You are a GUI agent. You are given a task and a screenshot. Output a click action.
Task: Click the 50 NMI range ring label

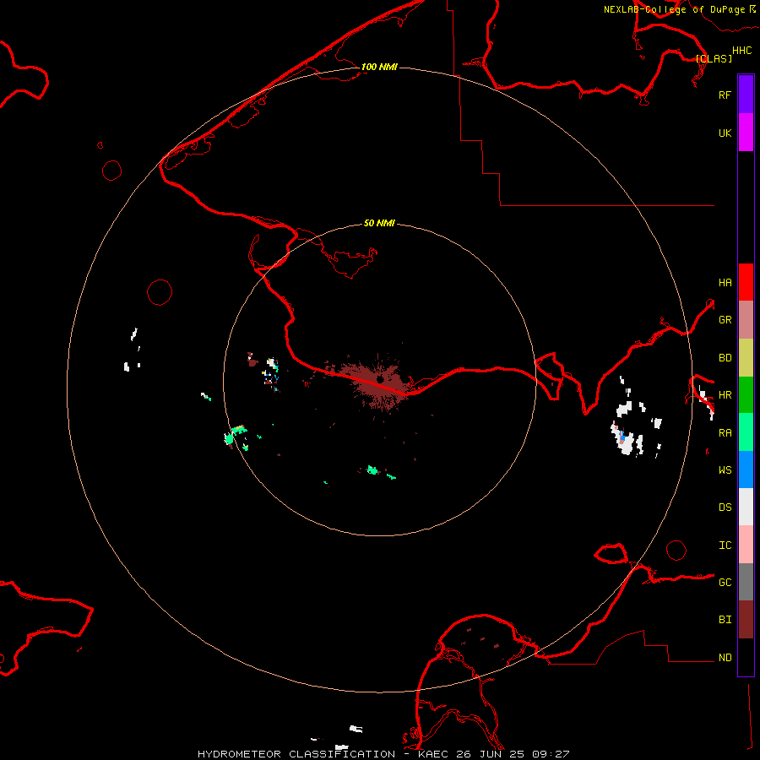[379, 223]
